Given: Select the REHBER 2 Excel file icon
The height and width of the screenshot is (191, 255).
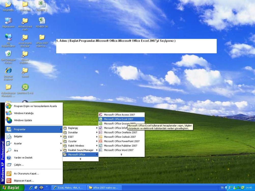Looking at the screenshot, I should pos(42,6).
